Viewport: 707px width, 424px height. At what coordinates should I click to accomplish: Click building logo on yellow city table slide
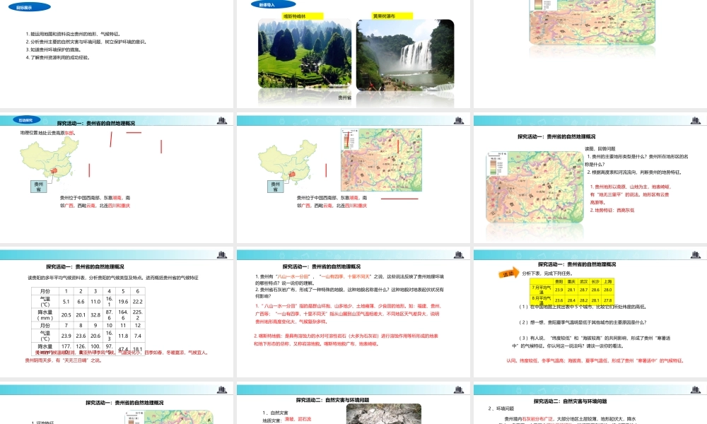[696, 254]
